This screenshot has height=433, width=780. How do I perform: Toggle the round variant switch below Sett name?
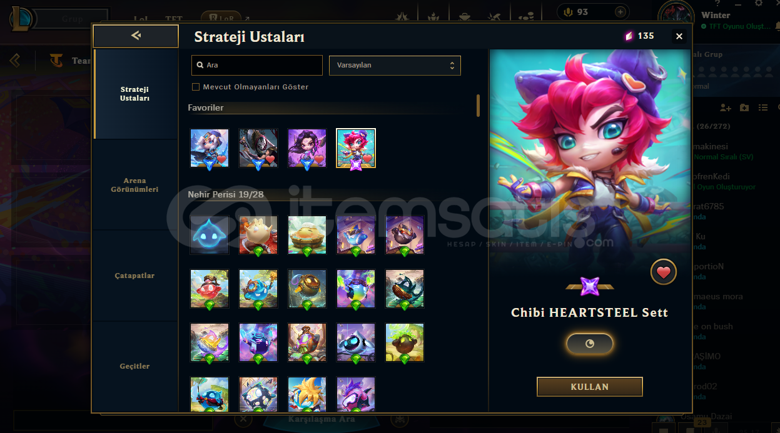point(590,344)
